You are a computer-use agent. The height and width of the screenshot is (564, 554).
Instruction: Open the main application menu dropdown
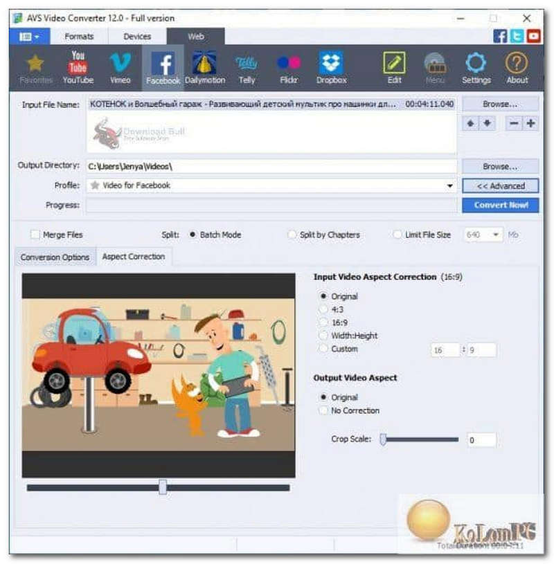(x=29, y=36)
